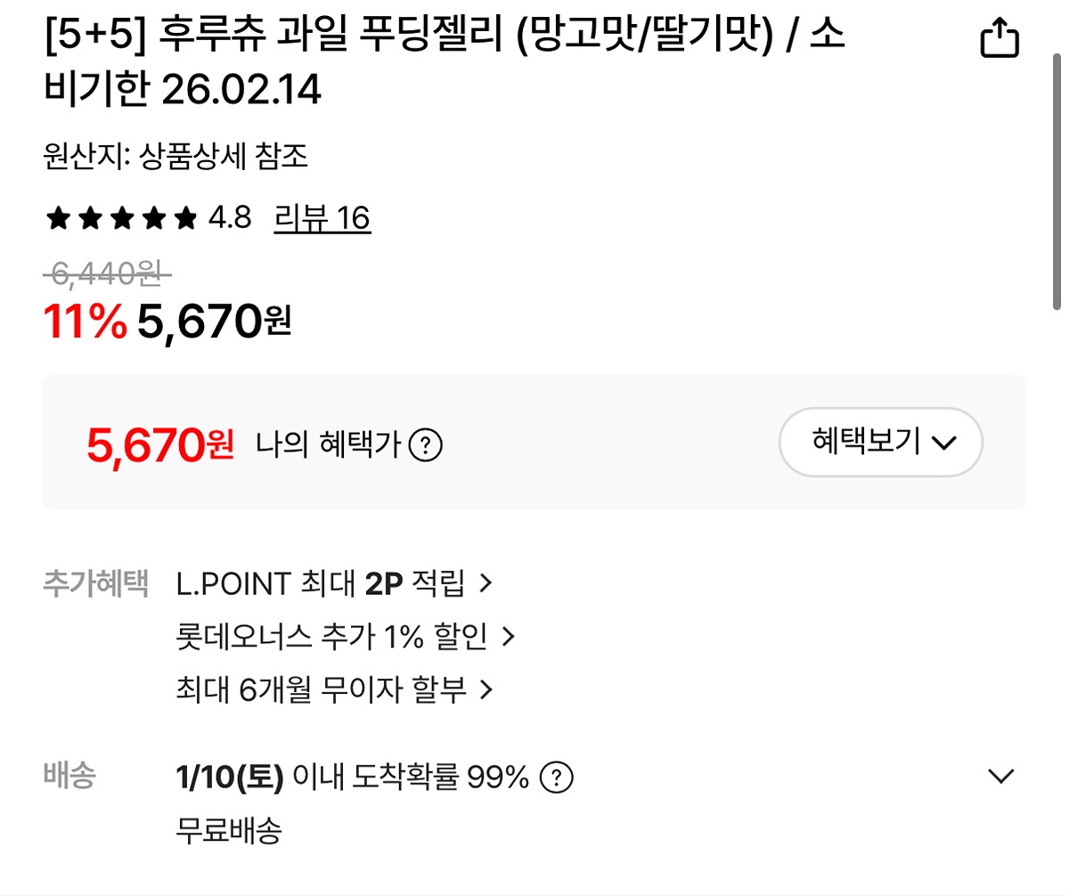This screenshot has height=896, width=1069.
Task: Click the red 5,670원 benefit price
Action: coord(160,444)
